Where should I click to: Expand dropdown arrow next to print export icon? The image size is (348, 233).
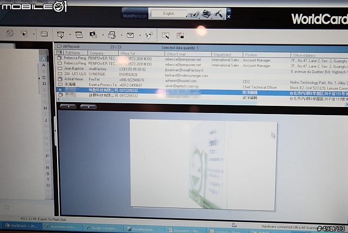coord(121,35)
